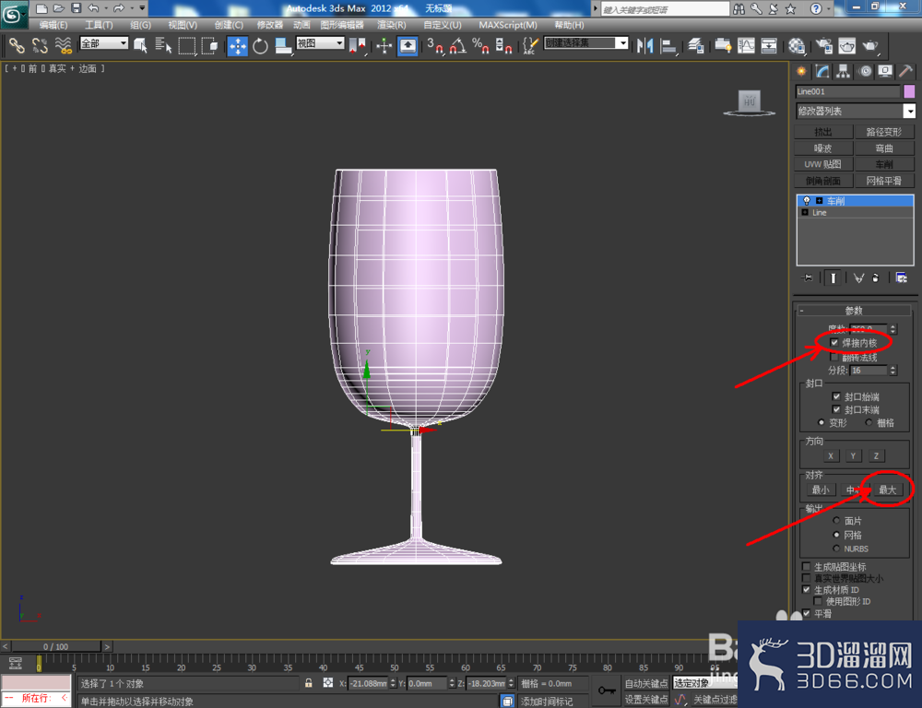The image size is (922, 708).
Task: Toggle 焊接内核 weld core checkbox
Action: coord(834,343)
